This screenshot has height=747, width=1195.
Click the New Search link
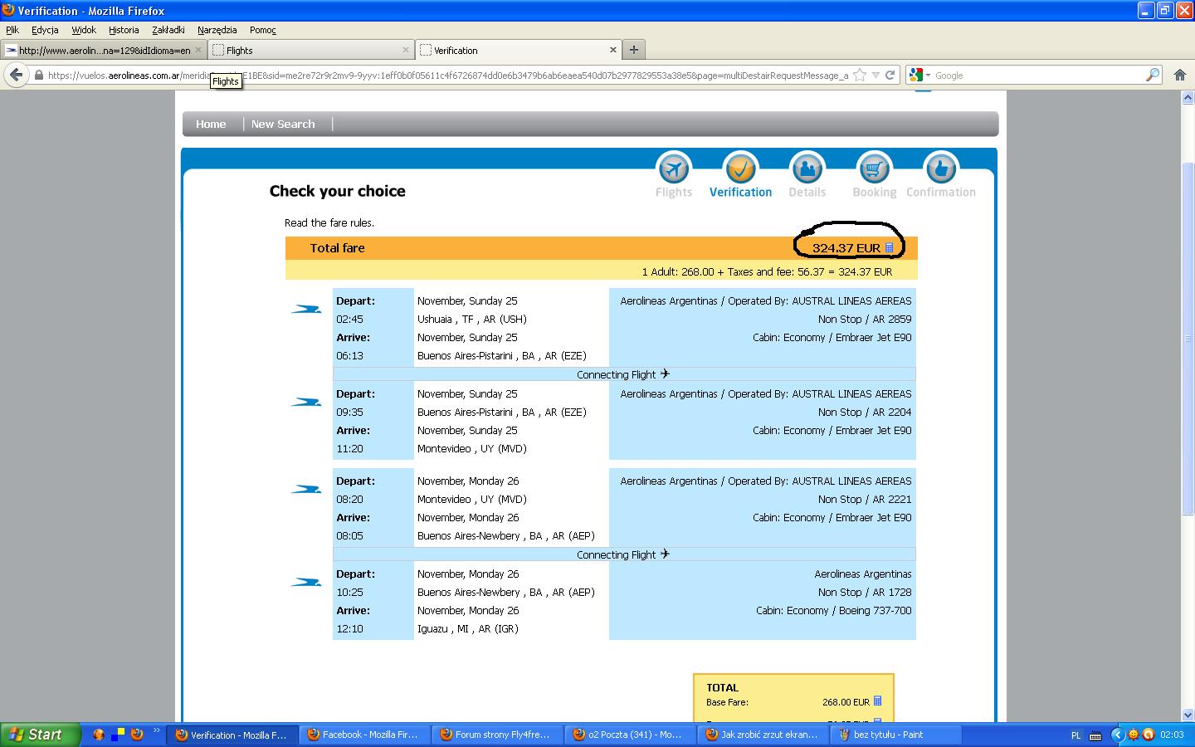(x=283, y=124)
